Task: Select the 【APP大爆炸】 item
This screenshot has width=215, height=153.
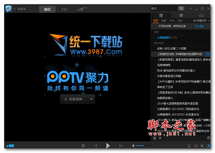Action: point(184,82)
